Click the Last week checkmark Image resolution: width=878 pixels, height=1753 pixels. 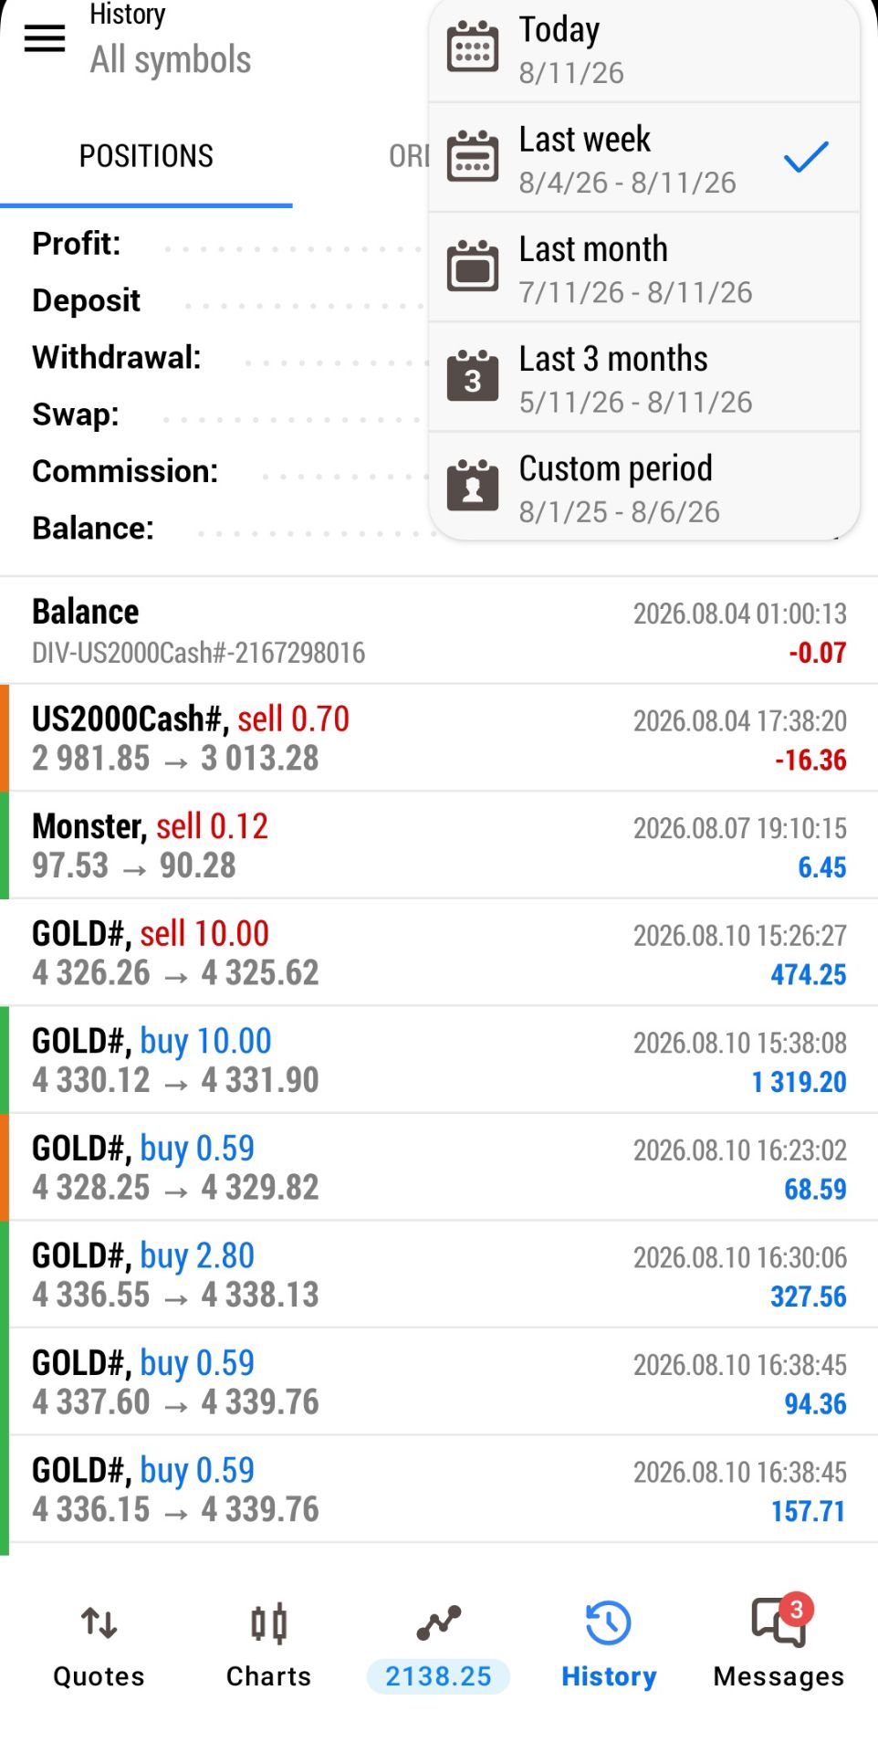pos(806,157)
